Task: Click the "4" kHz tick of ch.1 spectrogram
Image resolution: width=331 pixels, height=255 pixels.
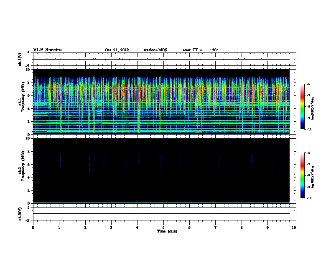Action: 29,109
